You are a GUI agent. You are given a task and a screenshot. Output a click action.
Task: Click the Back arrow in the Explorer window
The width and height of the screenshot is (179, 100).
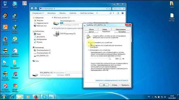32,9
